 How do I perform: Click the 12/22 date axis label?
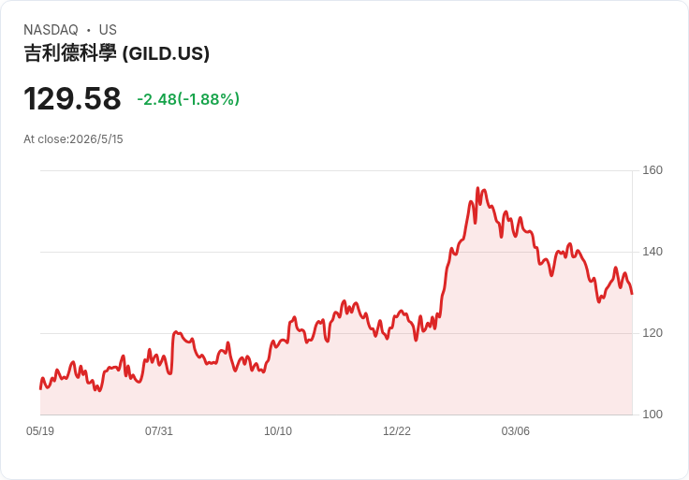(x=397, y=430)
